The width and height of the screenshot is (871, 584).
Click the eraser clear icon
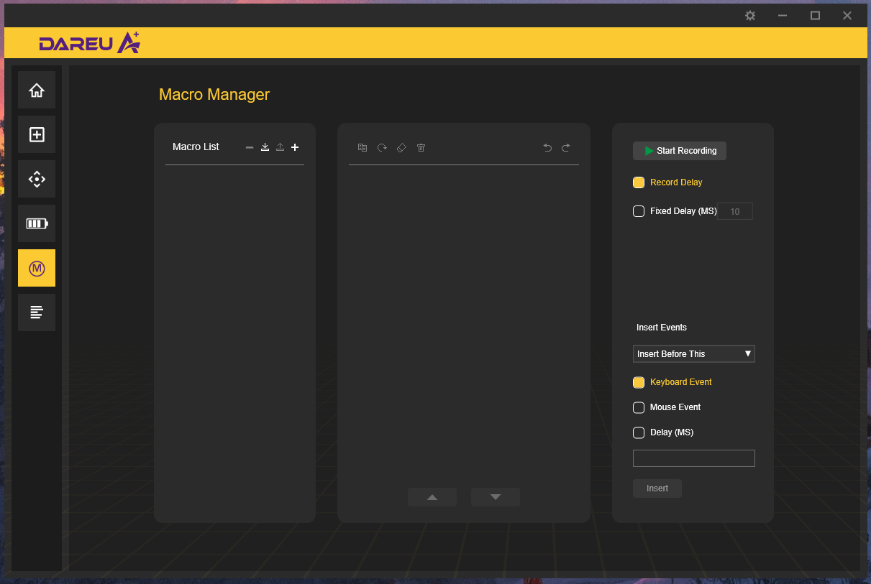pyautogui.click(x=401, y=147)
